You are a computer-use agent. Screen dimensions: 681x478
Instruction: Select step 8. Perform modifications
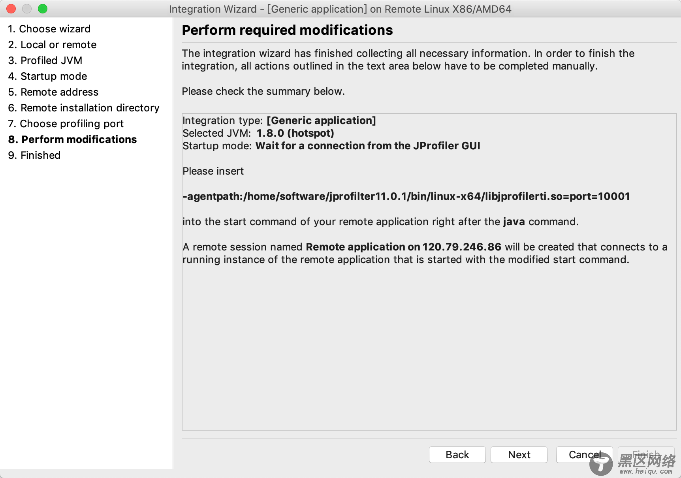pos(72,139)
